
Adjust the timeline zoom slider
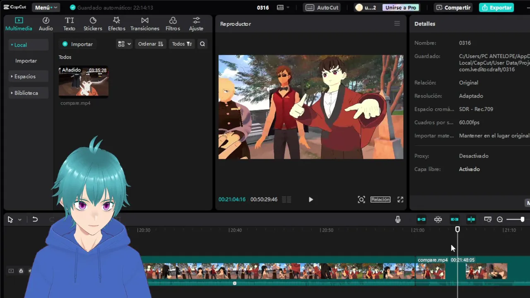[x=515, y=219]
